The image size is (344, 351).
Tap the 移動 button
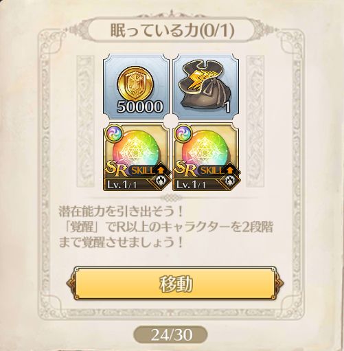click(175, 284)
